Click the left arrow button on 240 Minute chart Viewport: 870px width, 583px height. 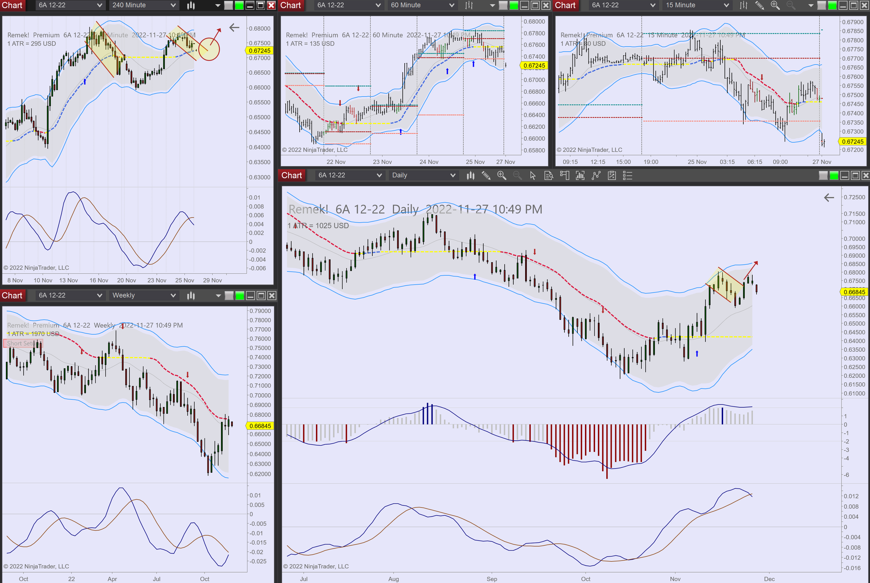click(234, 27)
